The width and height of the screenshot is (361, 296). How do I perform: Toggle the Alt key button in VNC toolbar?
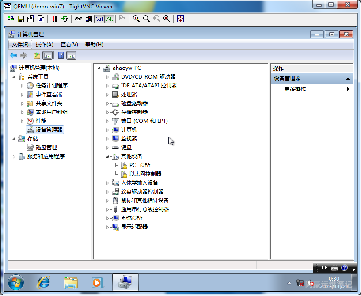point(109,19)
